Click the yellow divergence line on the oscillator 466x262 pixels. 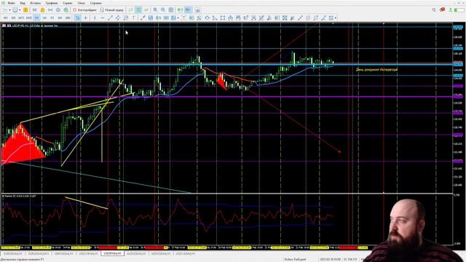(87, 203)
